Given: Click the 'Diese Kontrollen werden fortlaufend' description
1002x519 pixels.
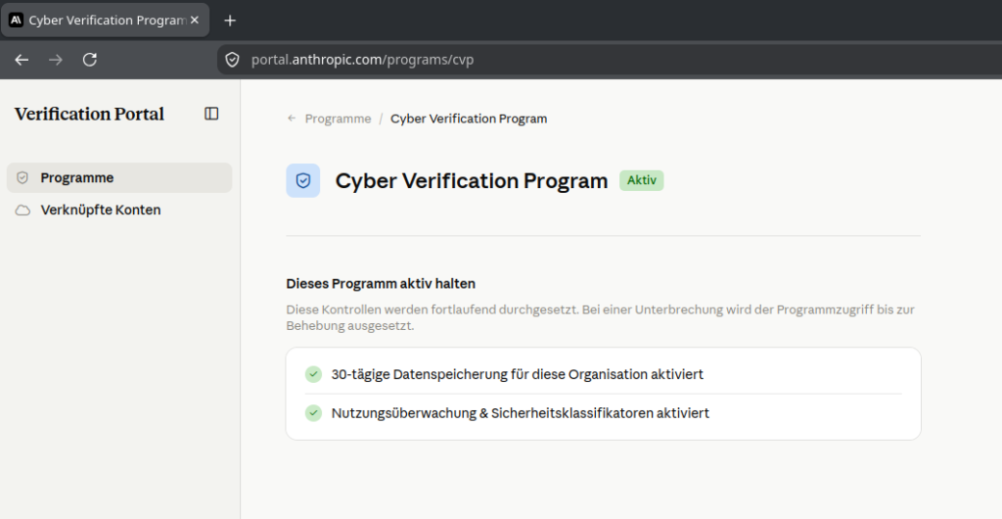Looking at the screenshot, I should point(601,317).
